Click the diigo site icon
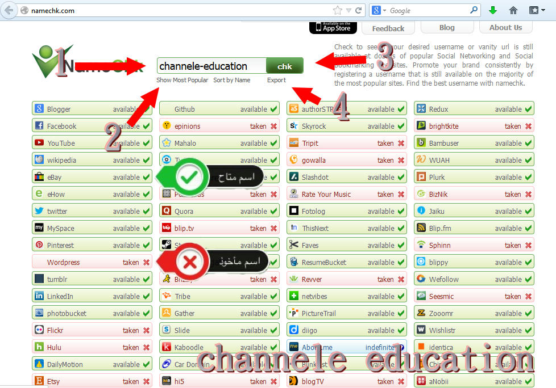Image resolution: width=556 pixels, height=388 pixels. pyautogui.click(x=293, y=330)
